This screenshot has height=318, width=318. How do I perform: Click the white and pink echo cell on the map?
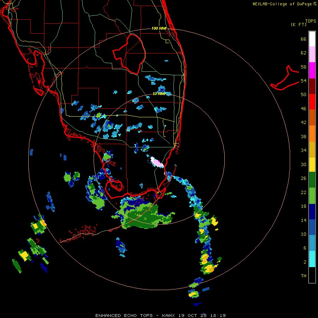pos(157,162)
